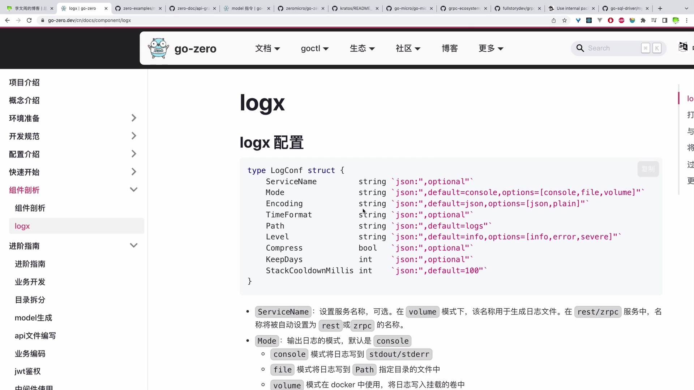Image resolution: width=694 pixels, height=390 pixels.
Task: Expand the 环境准备 sidebar section
Action: pos(134,118)
